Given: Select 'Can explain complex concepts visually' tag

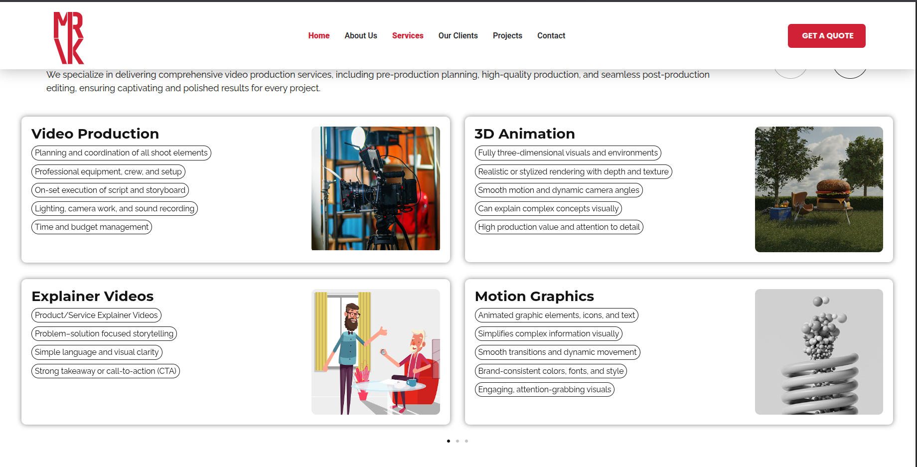Looking at the screenshot, I should (548, 209).
